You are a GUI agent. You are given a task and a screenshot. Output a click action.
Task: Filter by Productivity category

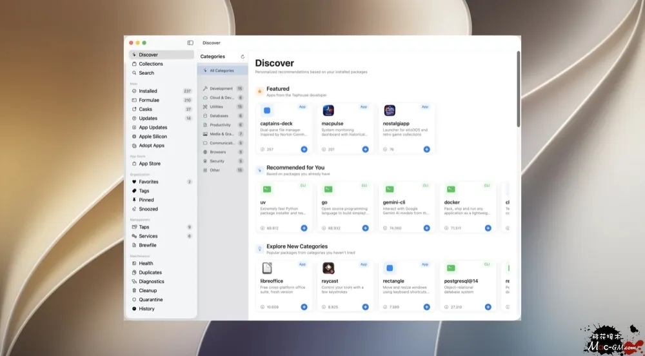tap(223, 125)
